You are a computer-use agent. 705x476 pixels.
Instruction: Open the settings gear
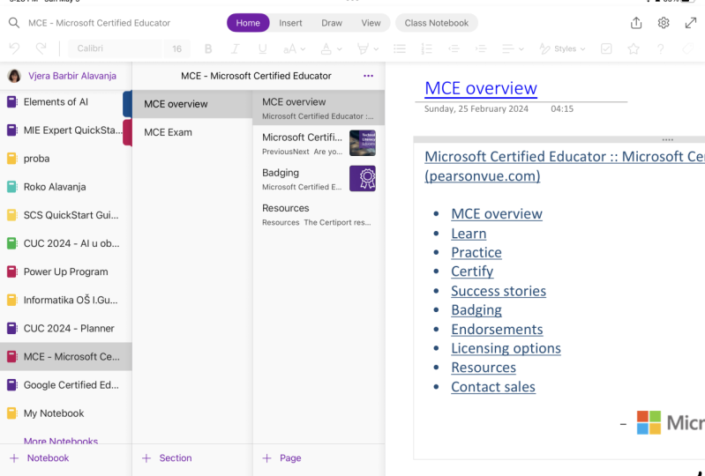664,23
